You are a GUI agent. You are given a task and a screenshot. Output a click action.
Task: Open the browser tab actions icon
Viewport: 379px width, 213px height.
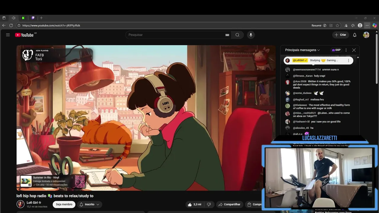[4, 18]
